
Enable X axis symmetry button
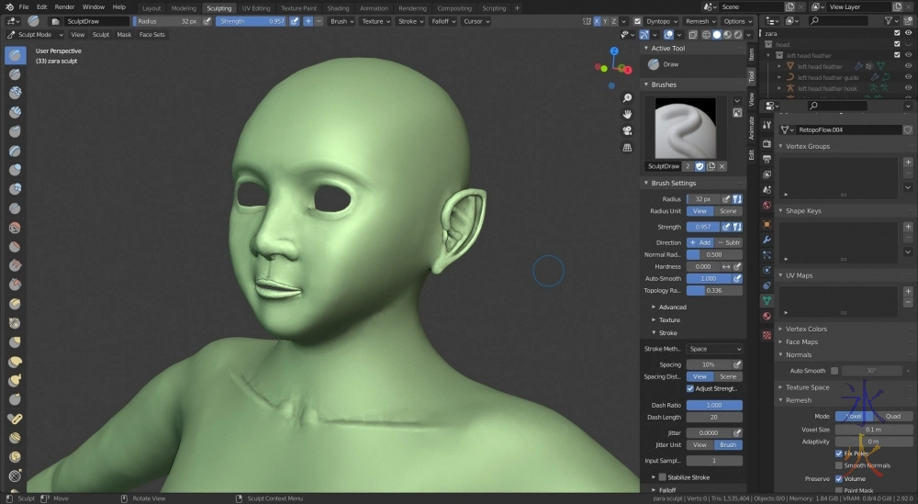(598, 21)
